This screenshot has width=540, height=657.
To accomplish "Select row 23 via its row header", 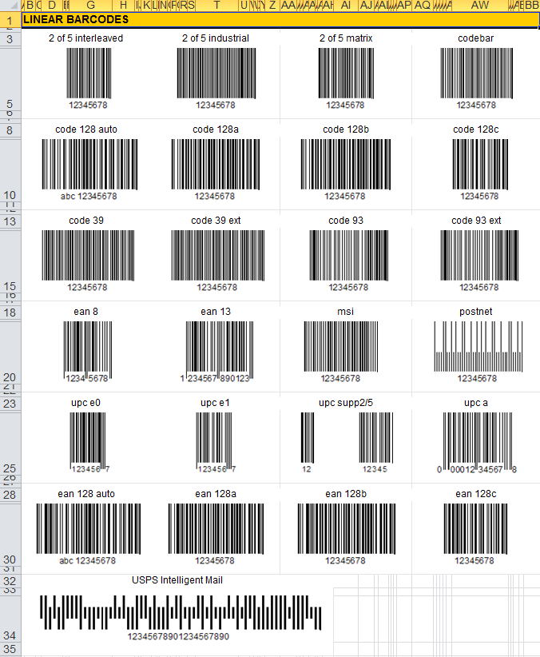I will 10,404.
